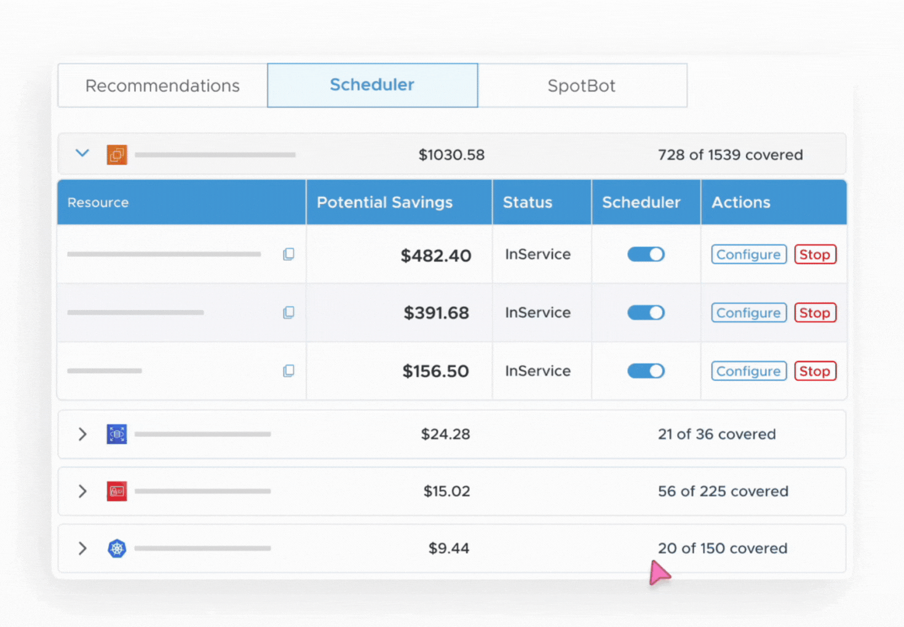This screenshot has width=904, height=627.
Task: Click the red service icon beside $15.02
Action: pyautogui.click(x=117, y=491)
